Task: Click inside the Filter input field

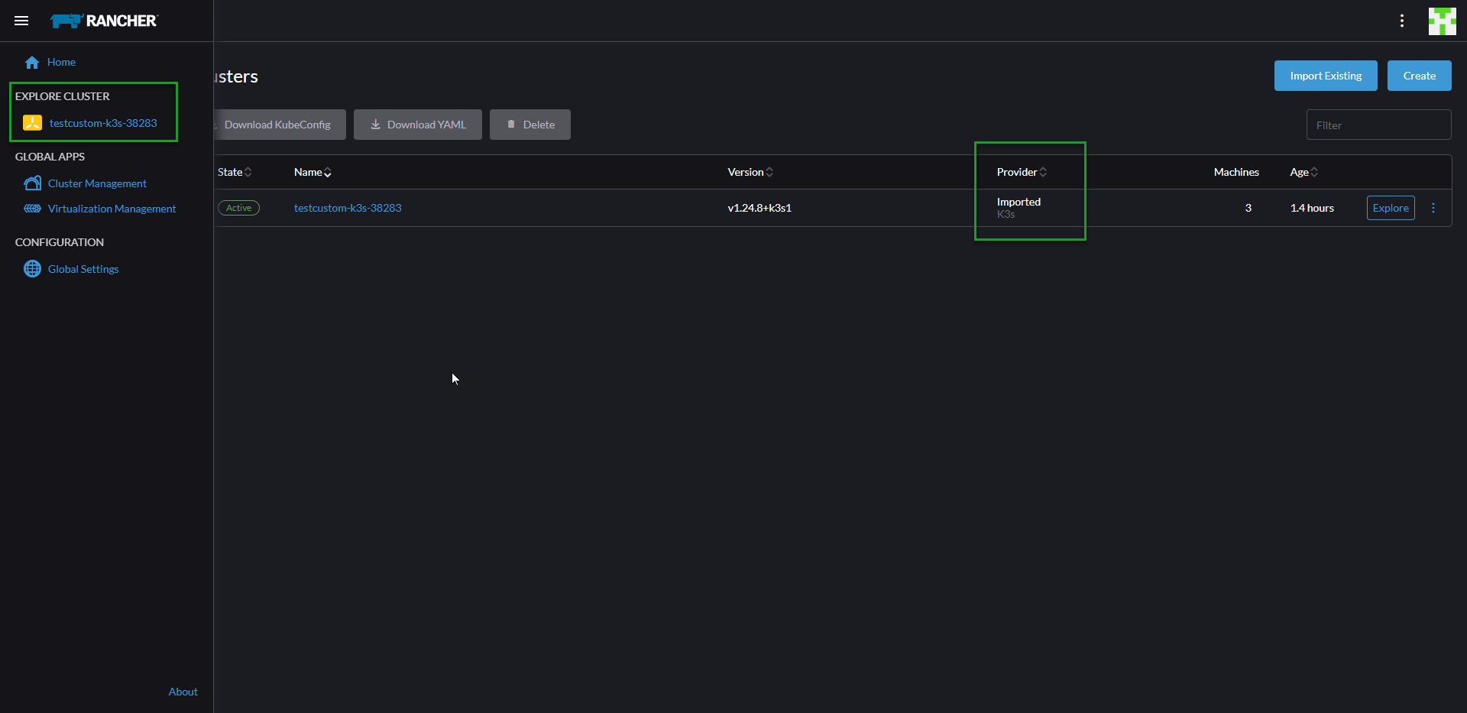Action: pos(1378,124)
